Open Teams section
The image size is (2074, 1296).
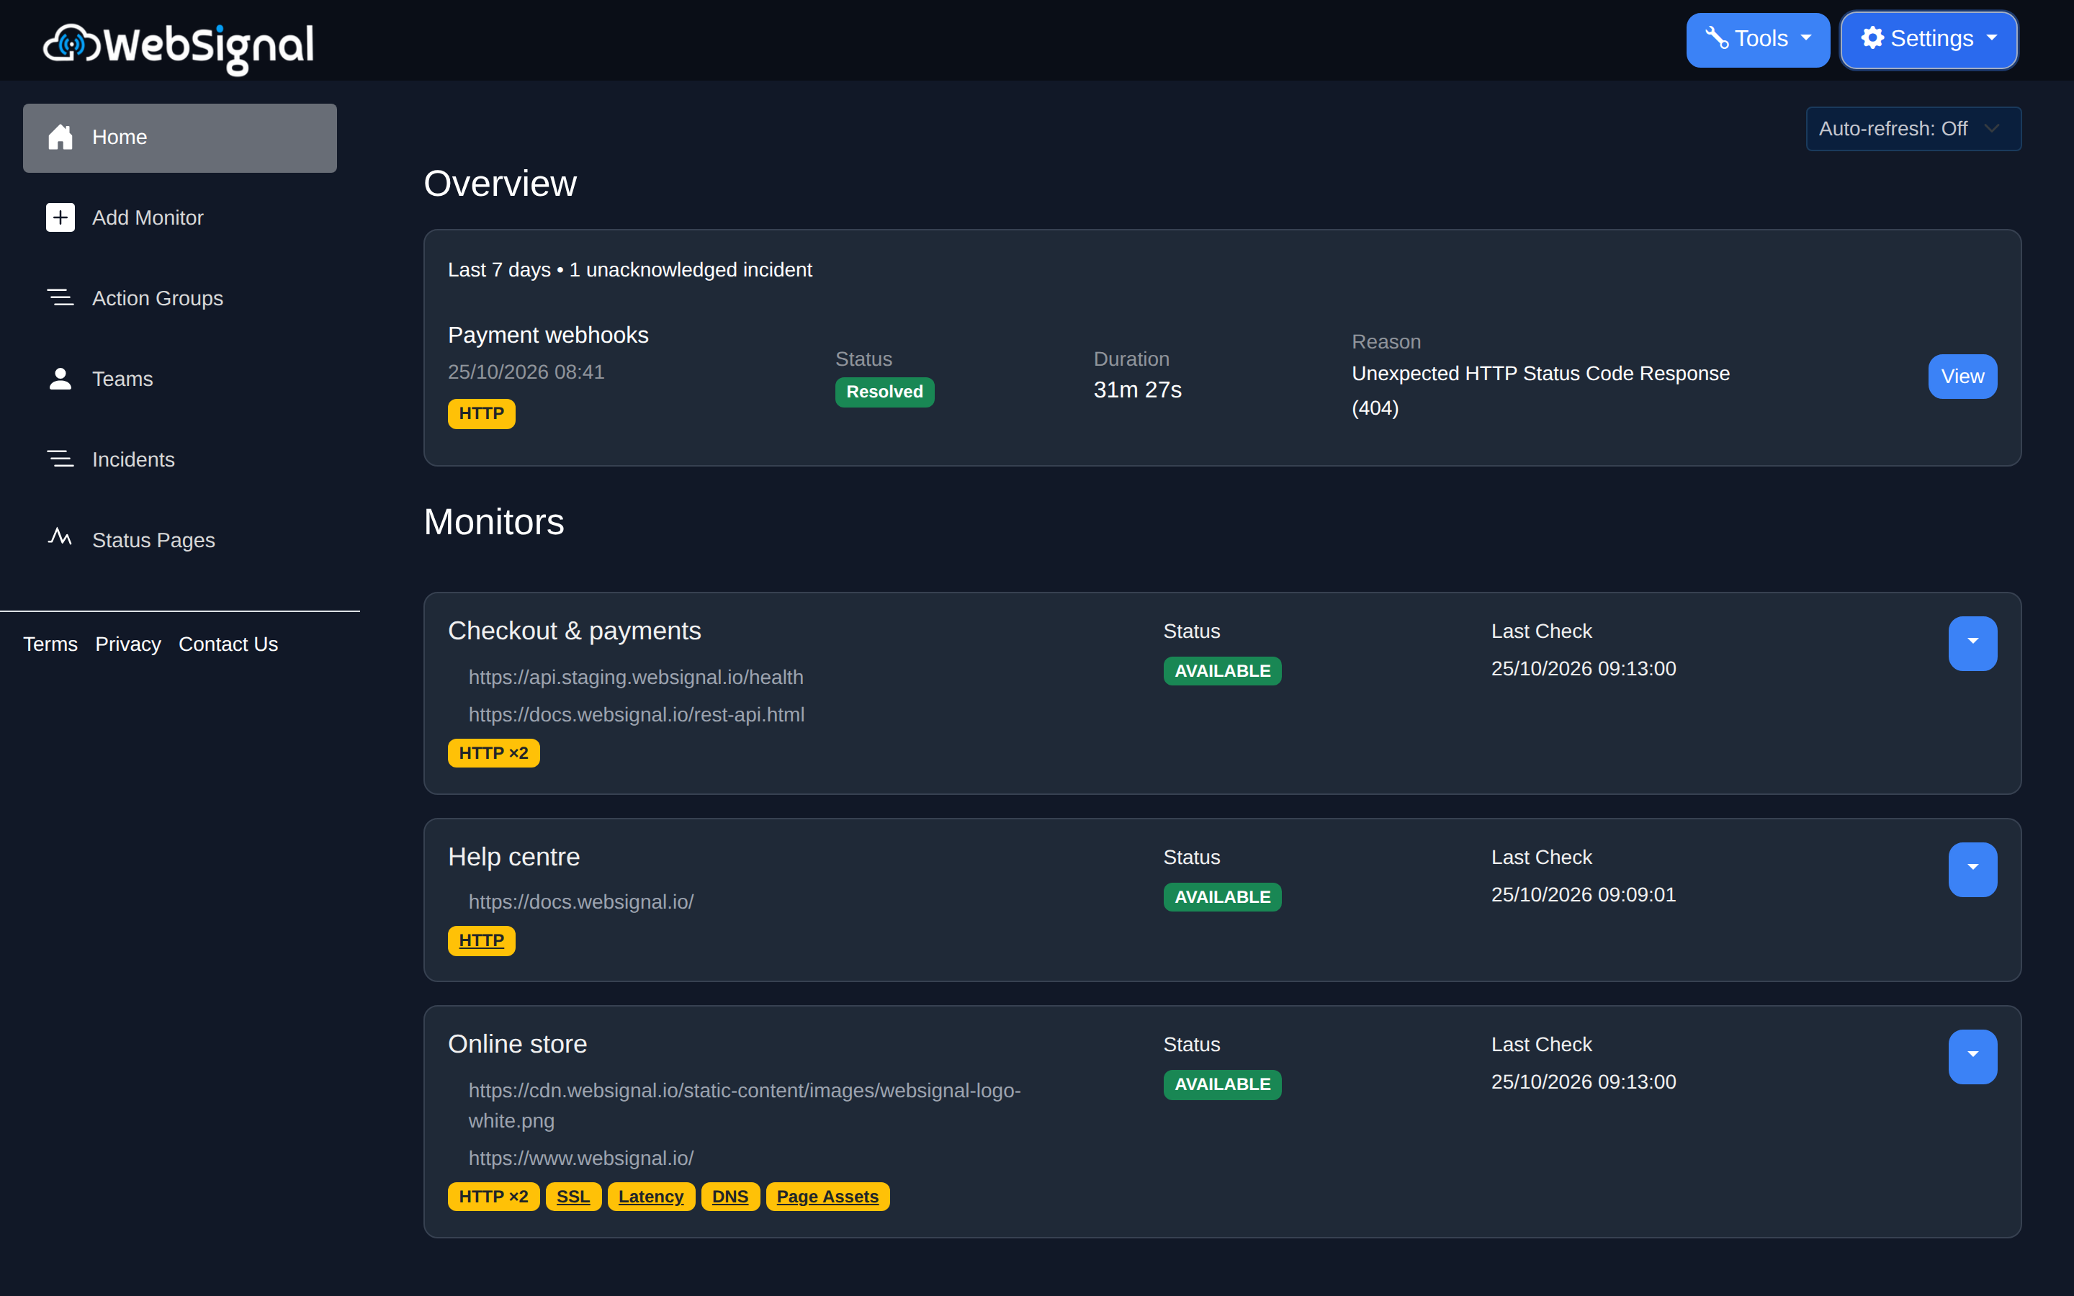point(180,379)
